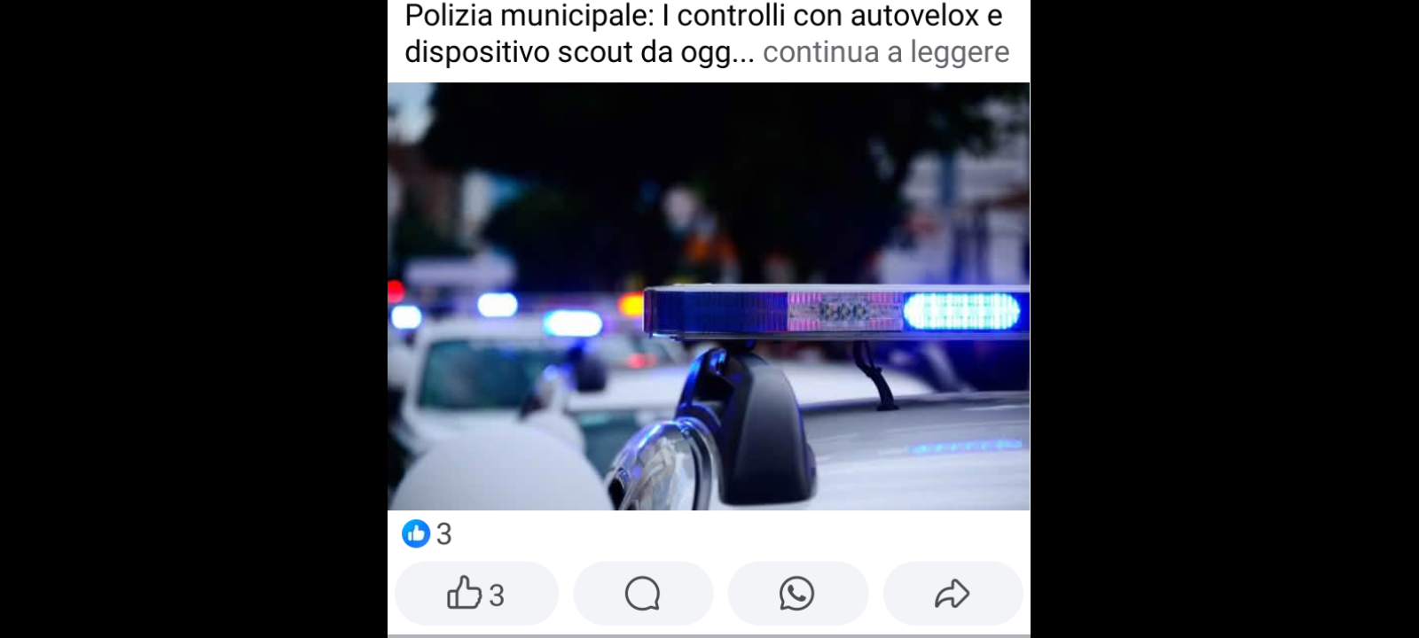Select the rightmost share pill button
Viewport: 1419px width, 638px height.
953,594
